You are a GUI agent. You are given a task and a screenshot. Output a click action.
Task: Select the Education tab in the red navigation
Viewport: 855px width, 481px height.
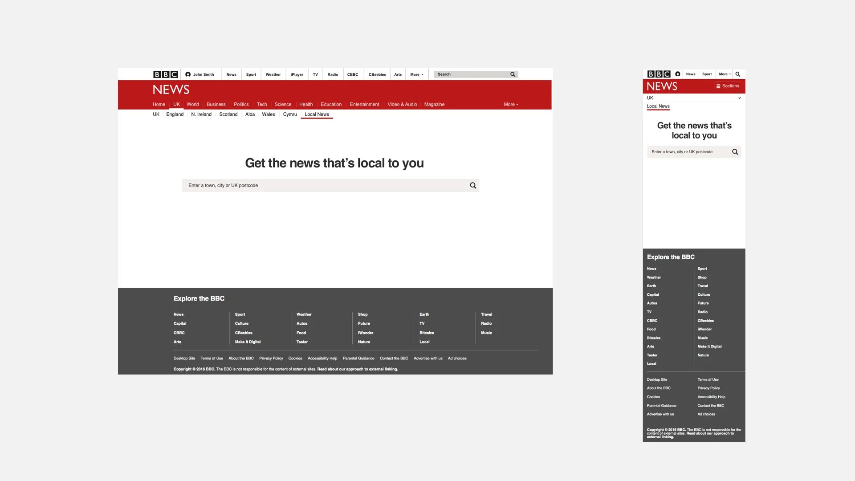point(331,104)
